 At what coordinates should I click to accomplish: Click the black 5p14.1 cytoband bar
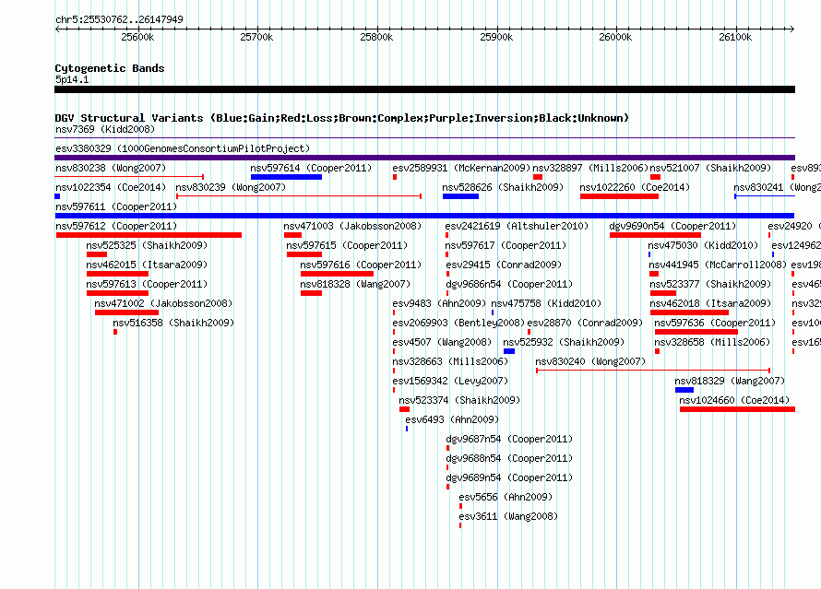tap(424, 89)
